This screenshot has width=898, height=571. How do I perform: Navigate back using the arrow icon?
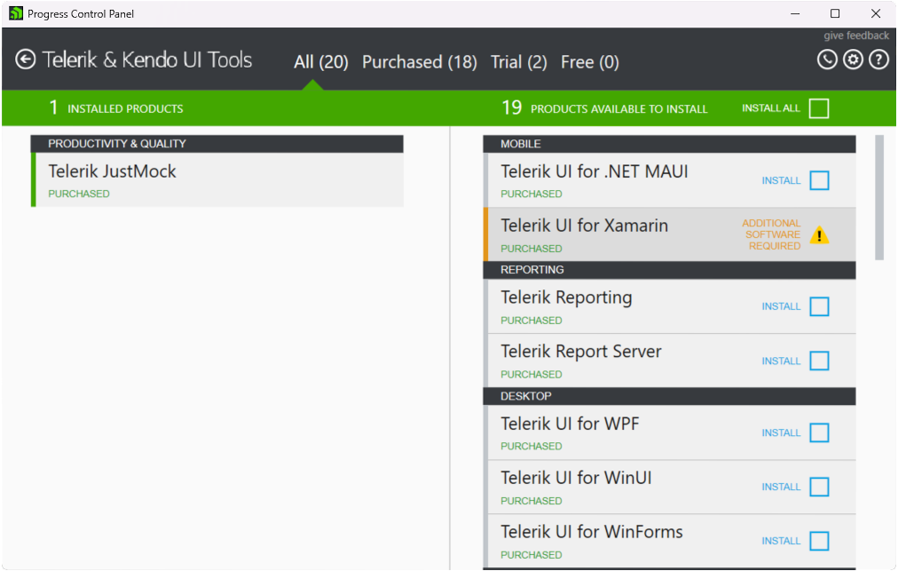click(25, 59)
